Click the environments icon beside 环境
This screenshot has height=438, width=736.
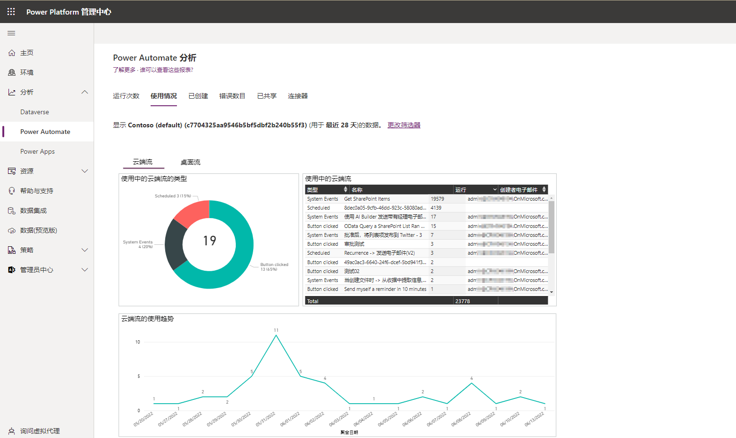coord(12,72)
